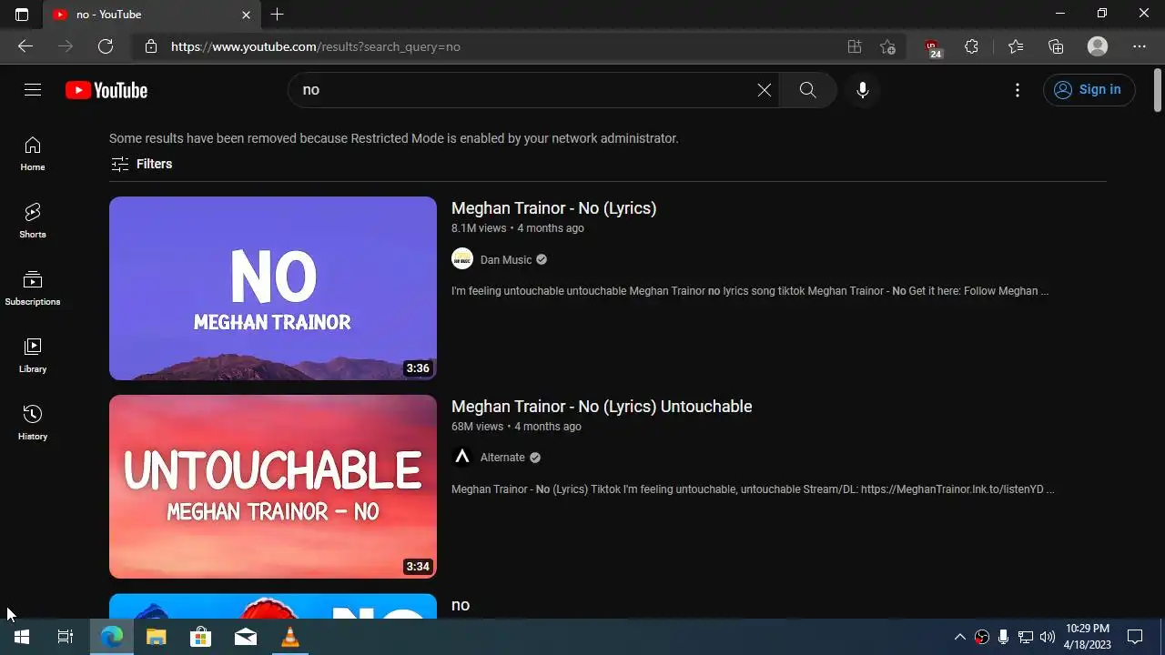Image resolution: width=1165 pixels, height=655 pixels.
Task: Open Shorts from the sidebar
Action: point(33,221)
